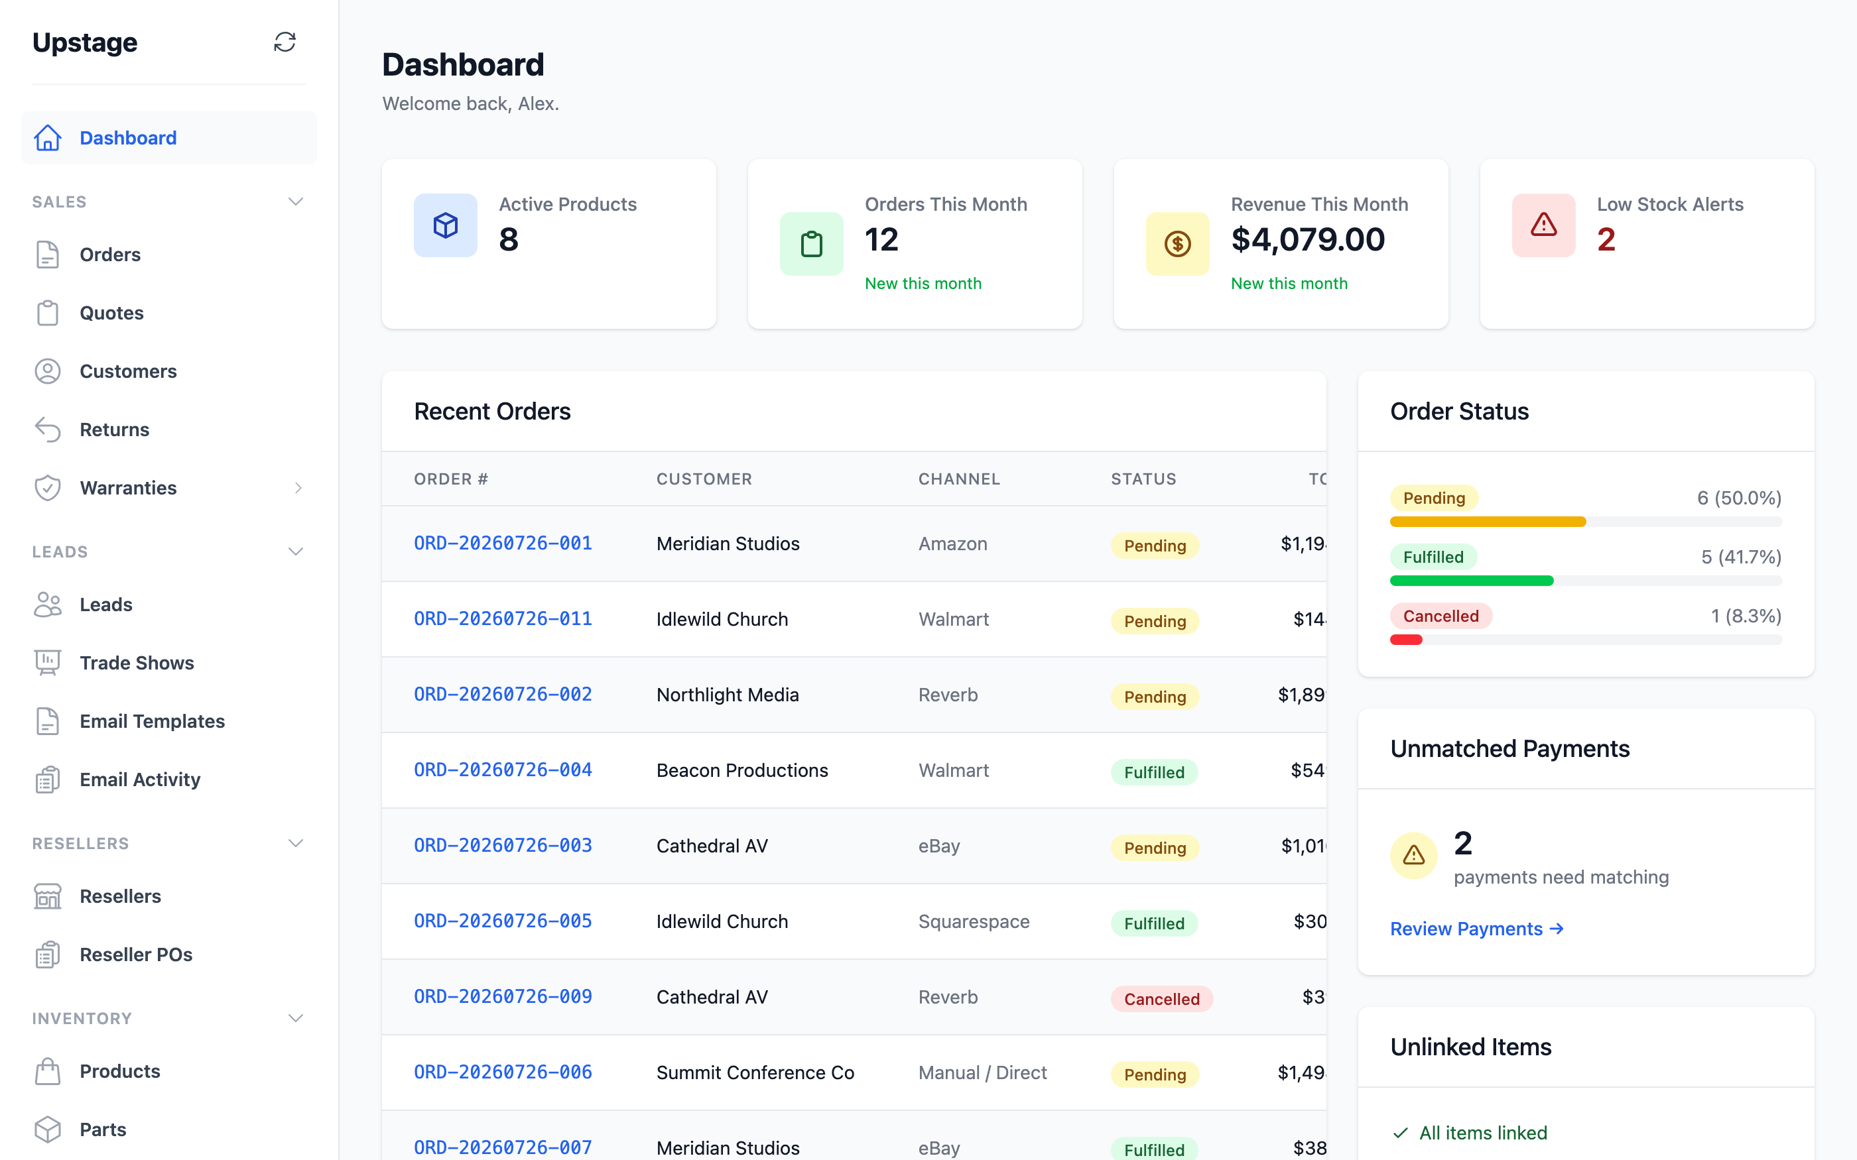Click the Northlight Media customer cell

tap(728, 694)
